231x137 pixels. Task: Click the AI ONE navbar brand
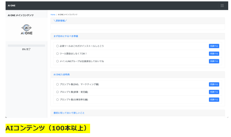(11, 6)
